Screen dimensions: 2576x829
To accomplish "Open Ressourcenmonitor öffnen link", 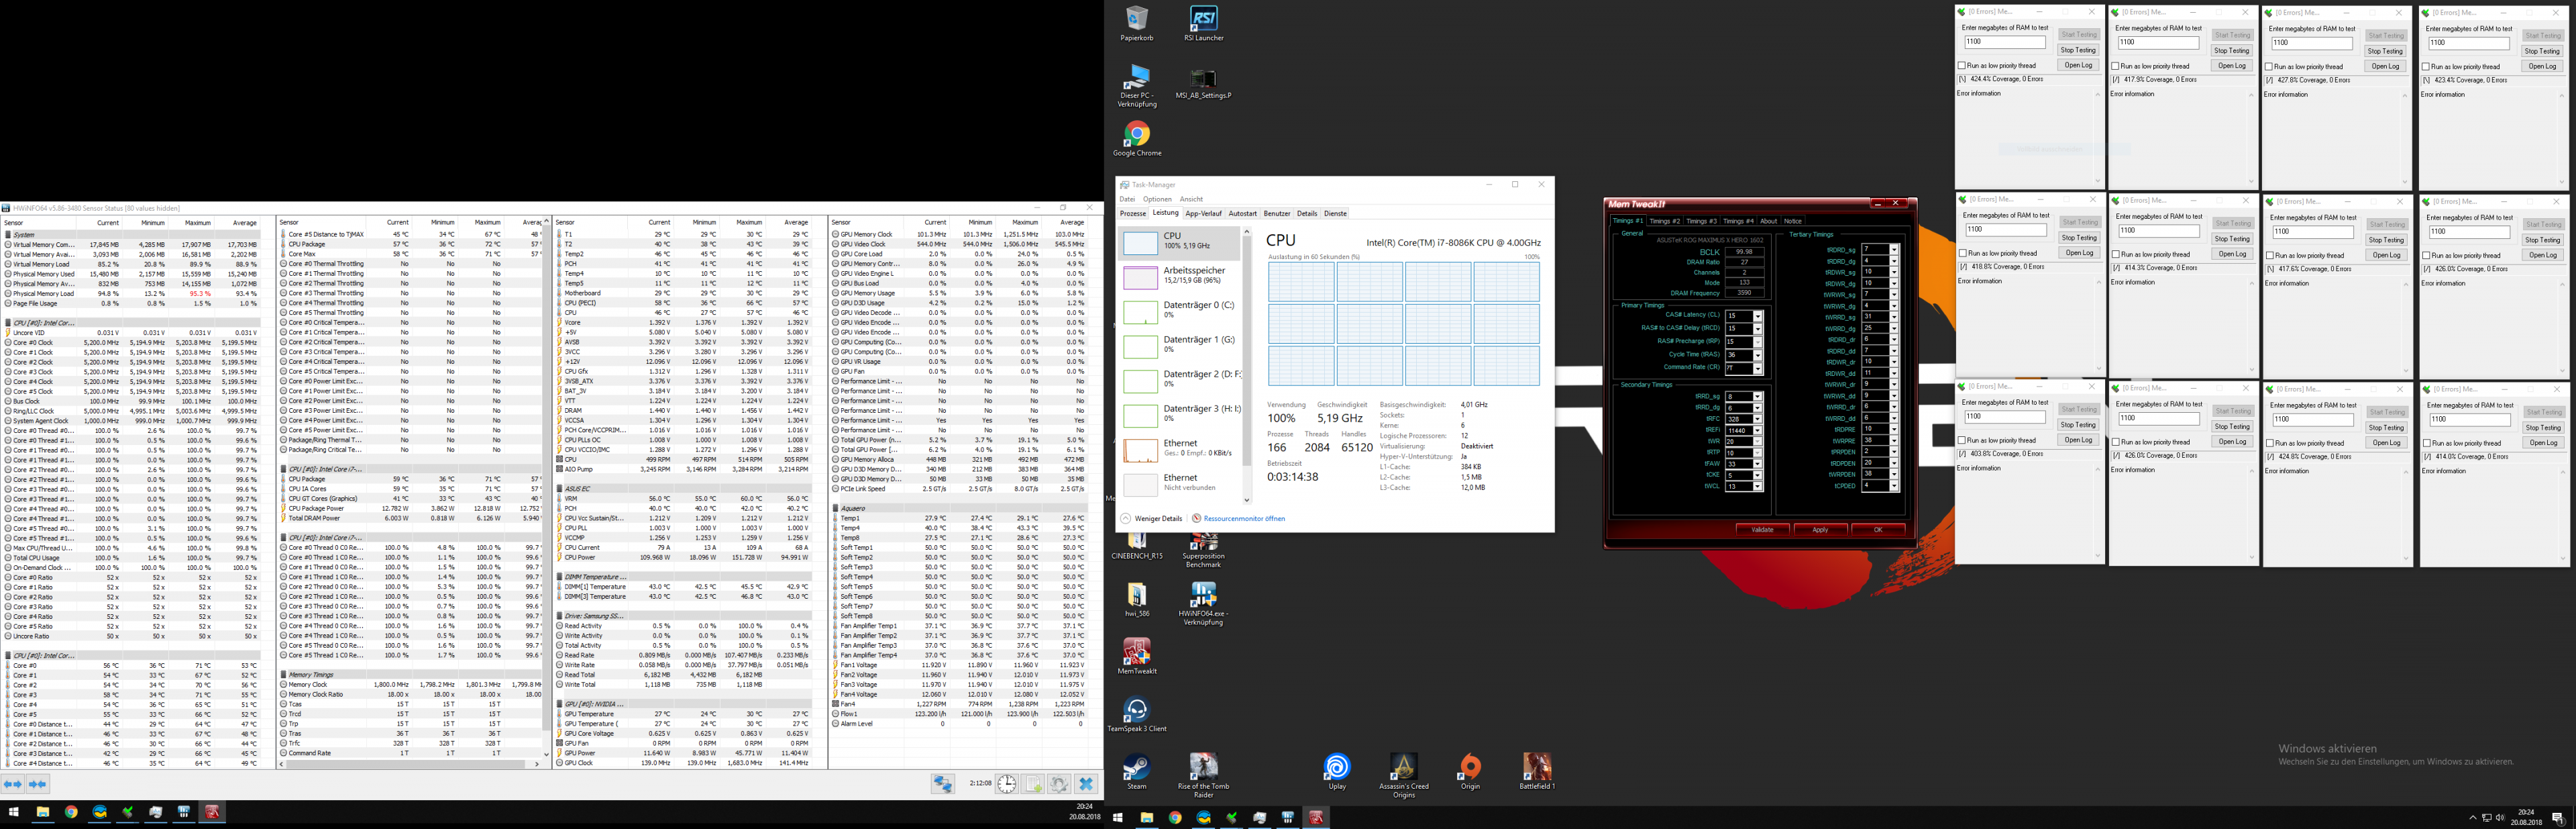I will coord(1244,519).
